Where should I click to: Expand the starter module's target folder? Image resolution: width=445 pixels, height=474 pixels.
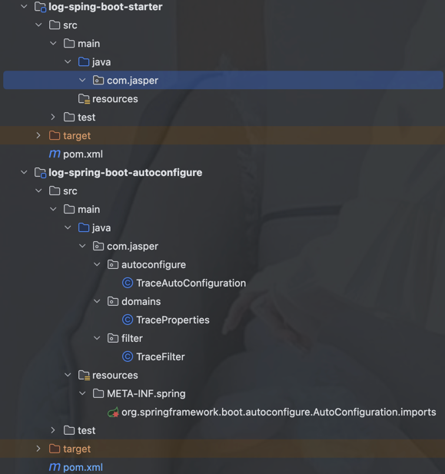pyautogui.click(x=38, y=135)
